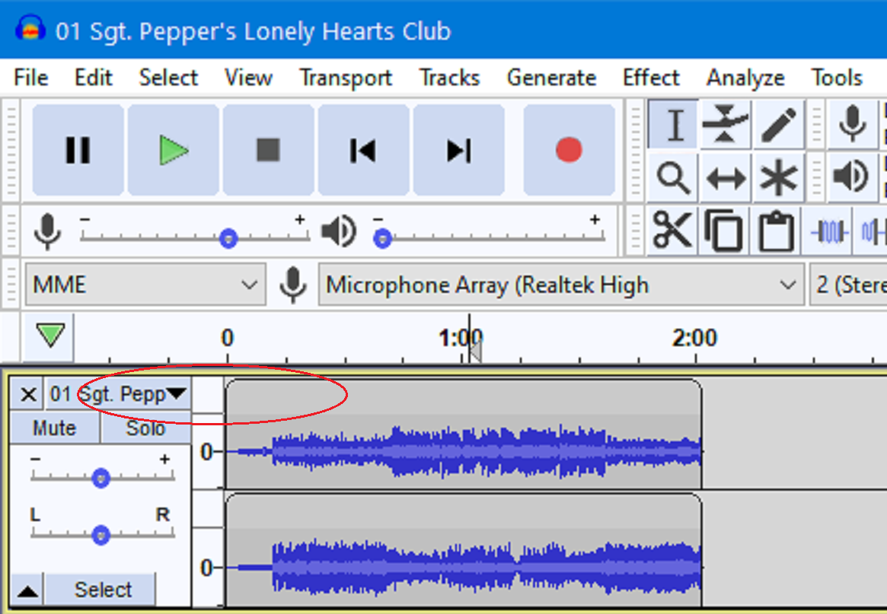Image resolution: width=887 pixels, height=614 pixels.
Task: Select the Multi-Tool mode
Action: [777, 177]
